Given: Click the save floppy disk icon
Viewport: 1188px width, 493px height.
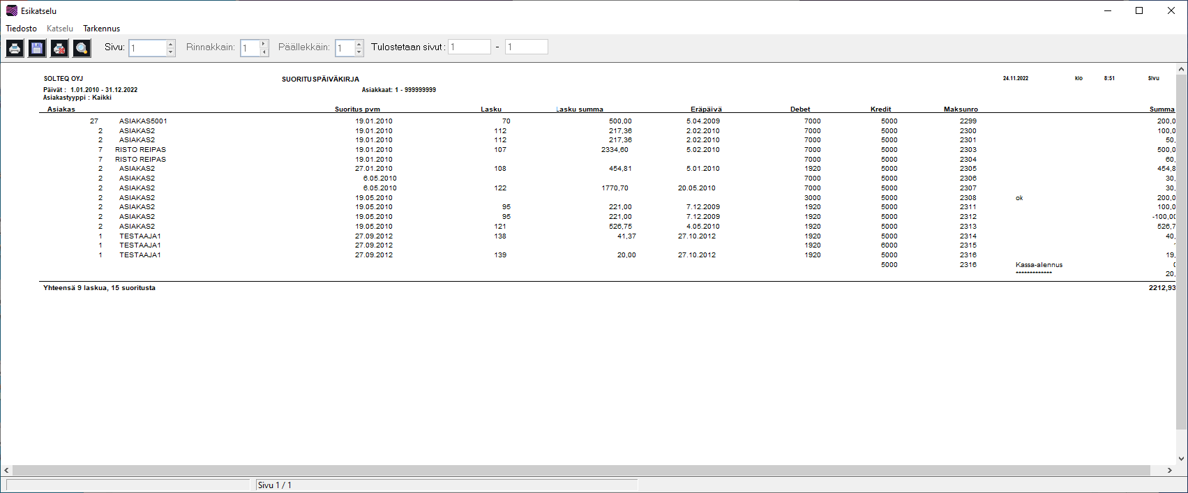Looking at the screenshot, I should tap(37, 48).
